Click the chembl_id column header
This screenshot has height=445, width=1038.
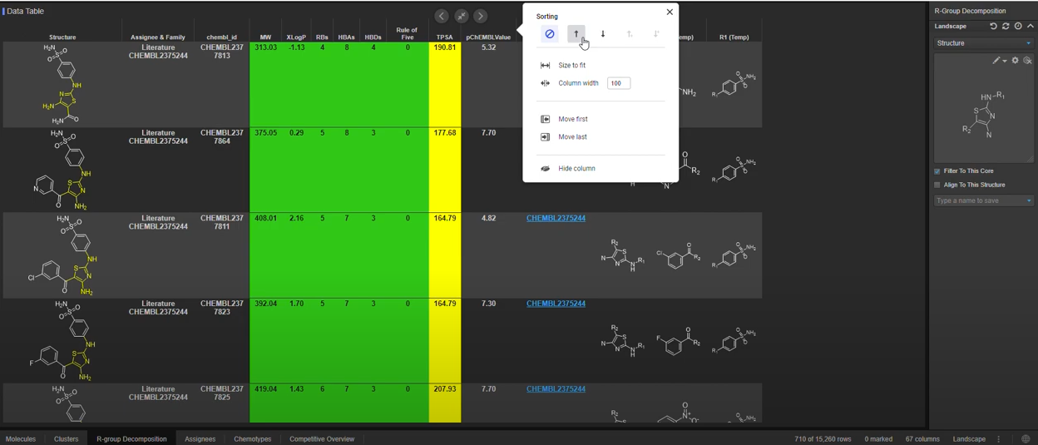point(221,37)
